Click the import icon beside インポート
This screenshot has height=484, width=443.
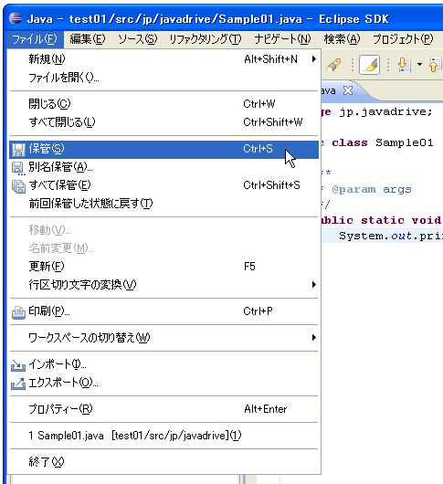tap(18, 366)
